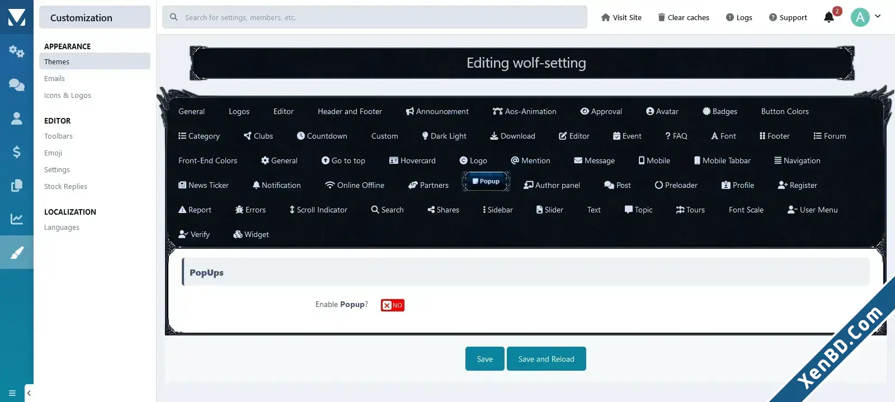Open the User Menu tab

point(813,210)
